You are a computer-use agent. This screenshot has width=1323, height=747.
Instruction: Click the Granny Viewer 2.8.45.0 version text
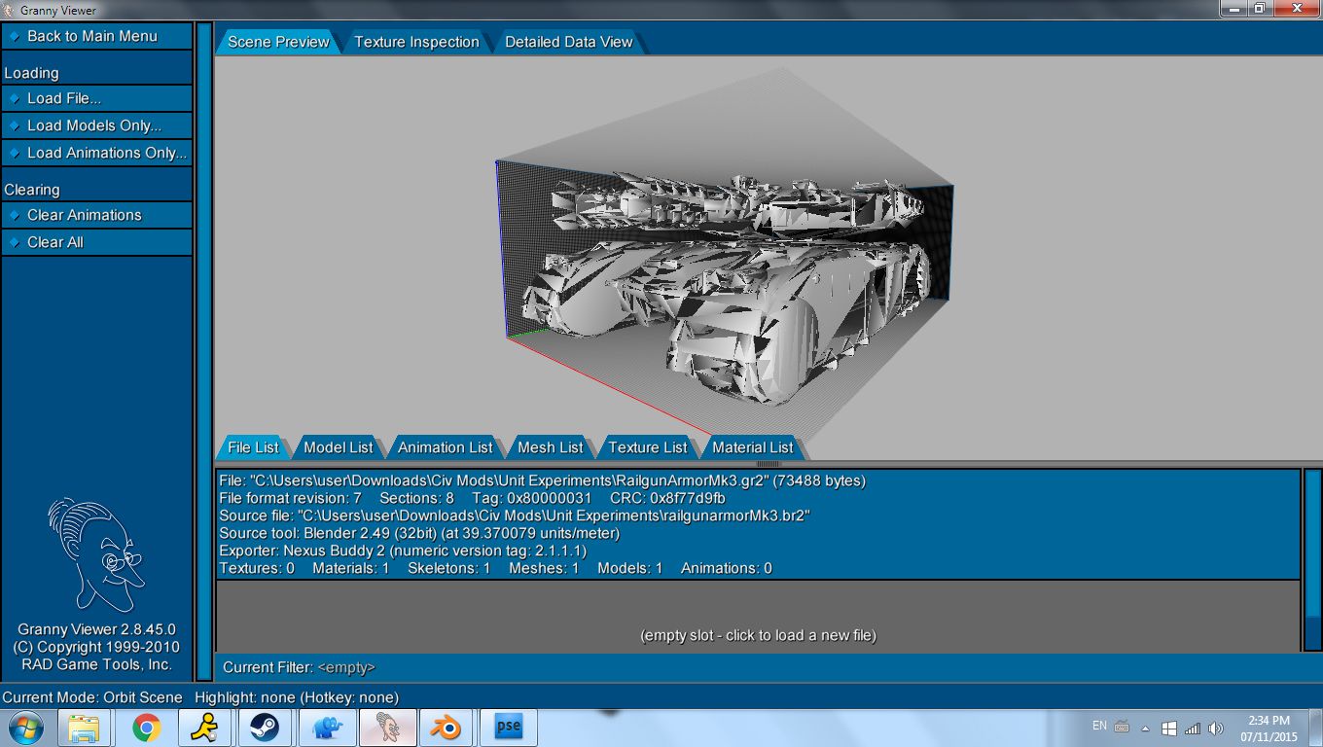96,629
